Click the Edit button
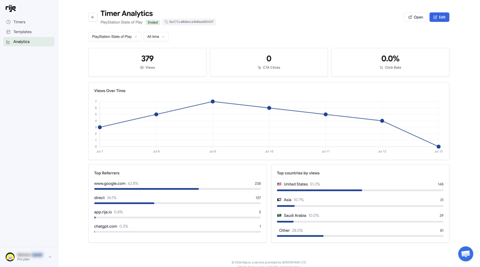Screen dimensions: 480x267 [x=439, y=17]
